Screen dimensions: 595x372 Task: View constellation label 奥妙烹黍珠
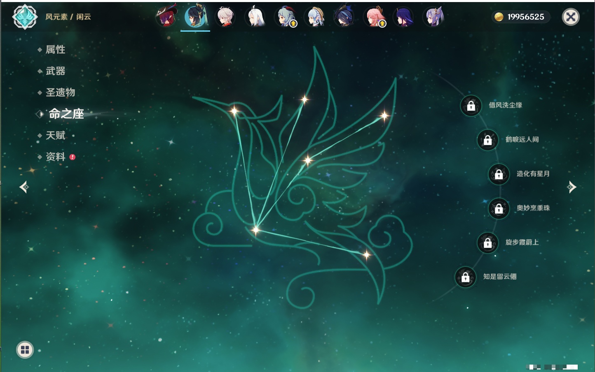click(x=533, y=208)
